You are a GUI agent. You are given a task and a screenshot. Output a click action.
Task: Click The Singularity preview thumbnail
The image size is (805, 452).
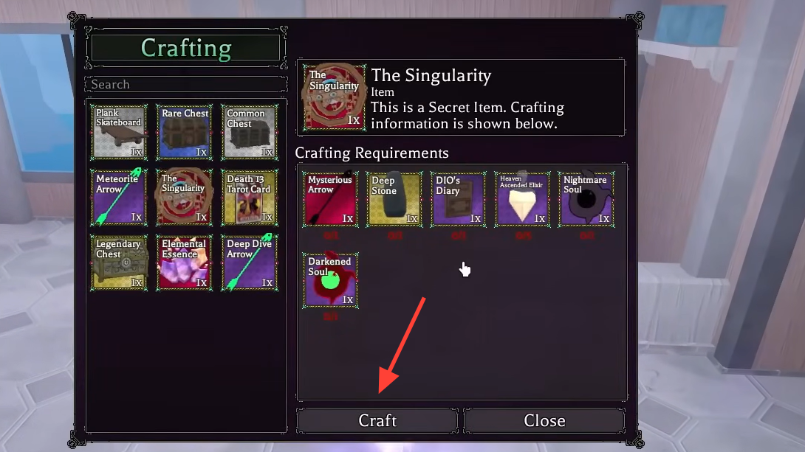pyautogui.click(x=335, y=97)
